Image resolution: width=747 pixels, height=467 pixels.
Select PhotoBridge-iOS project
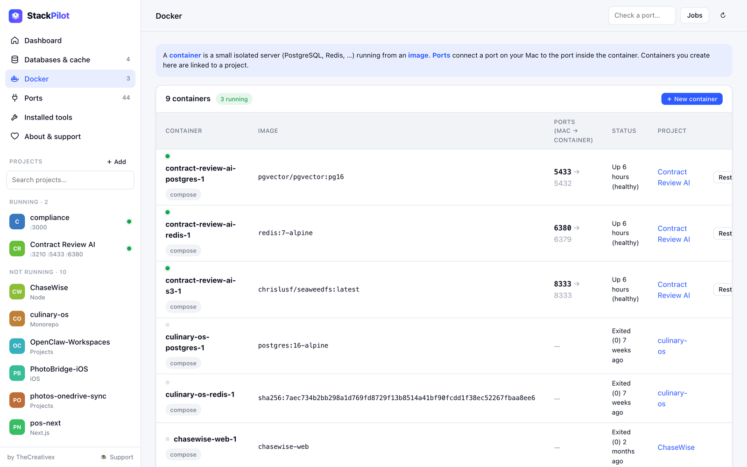70,373
